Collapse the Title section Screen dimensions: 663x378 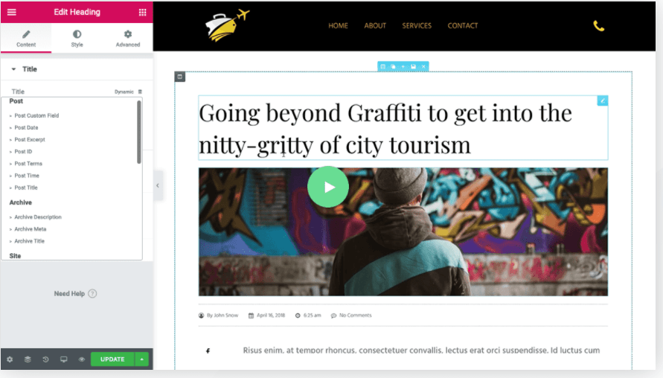[x=13, y=69]
